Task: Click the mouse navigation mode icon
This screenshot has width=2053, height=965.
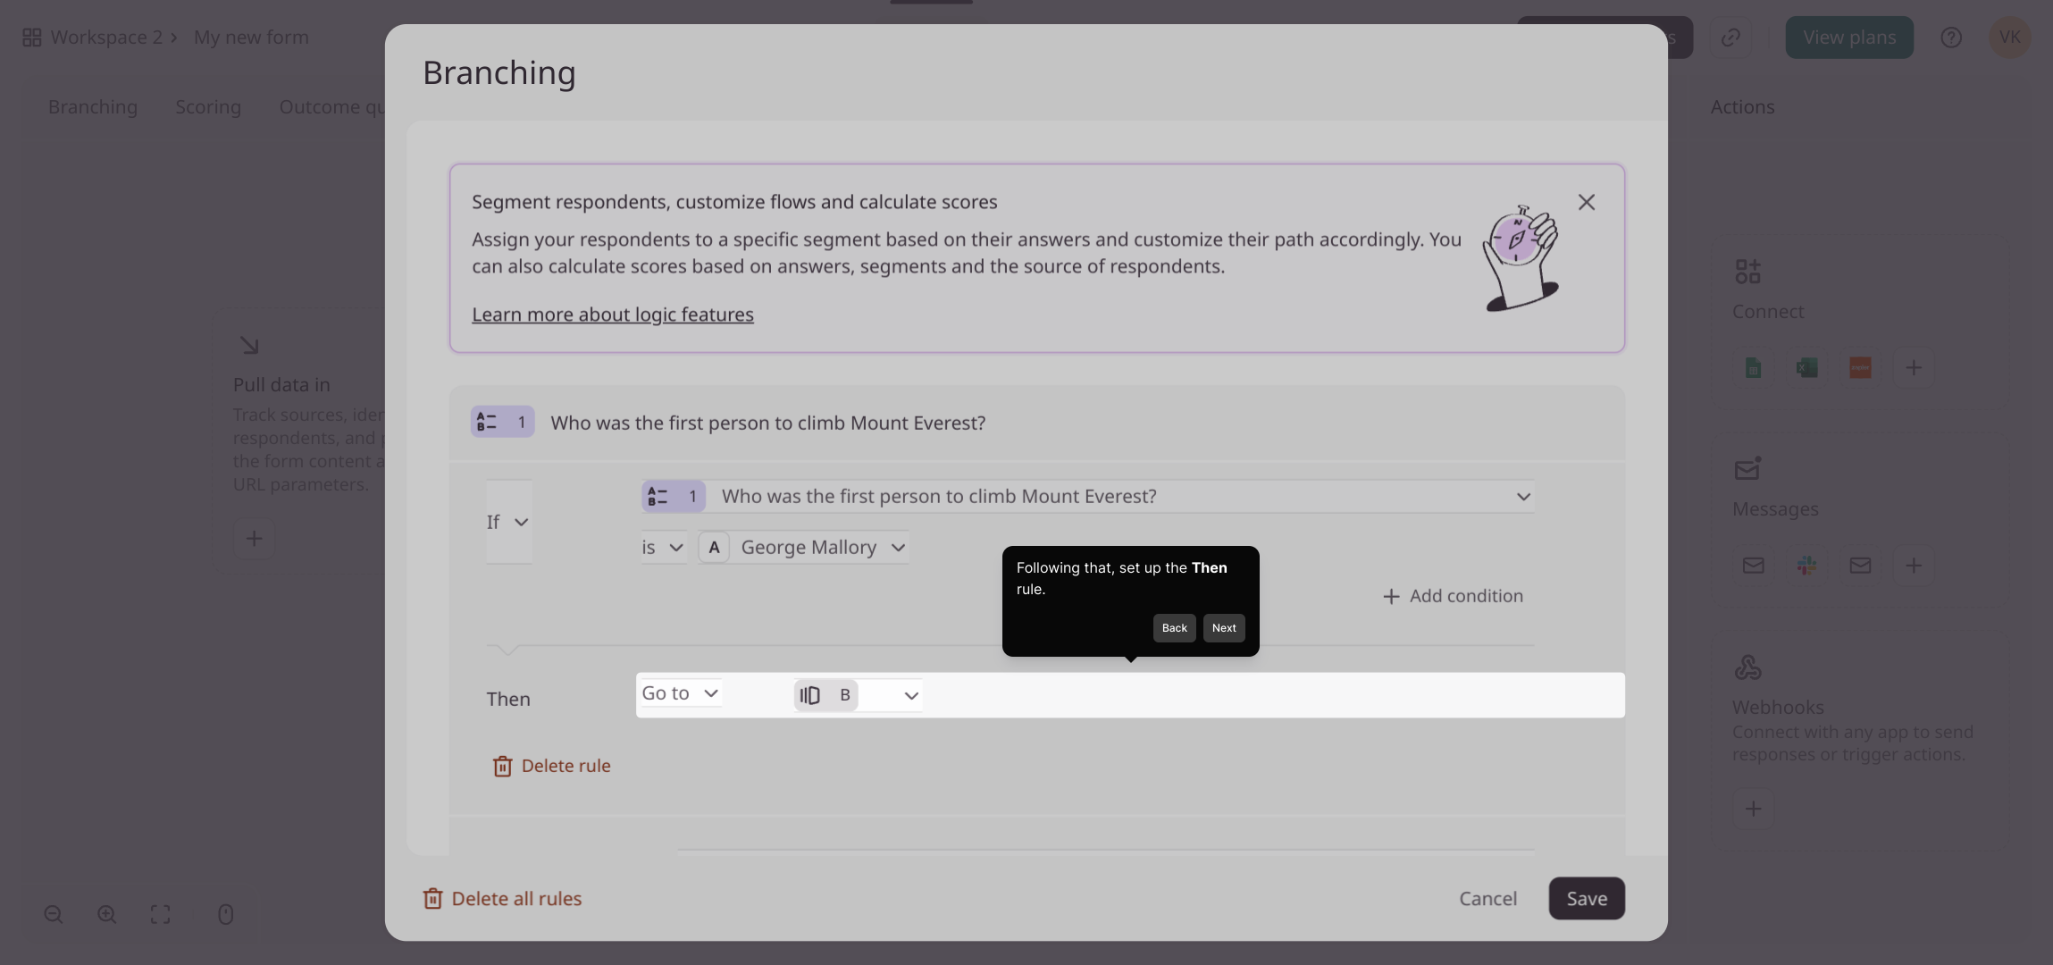Action: click(x=226, y=914)
